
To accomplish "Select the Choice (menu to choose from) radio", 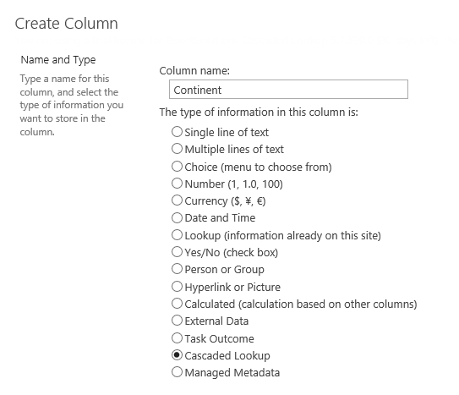I will click(177, 167).
